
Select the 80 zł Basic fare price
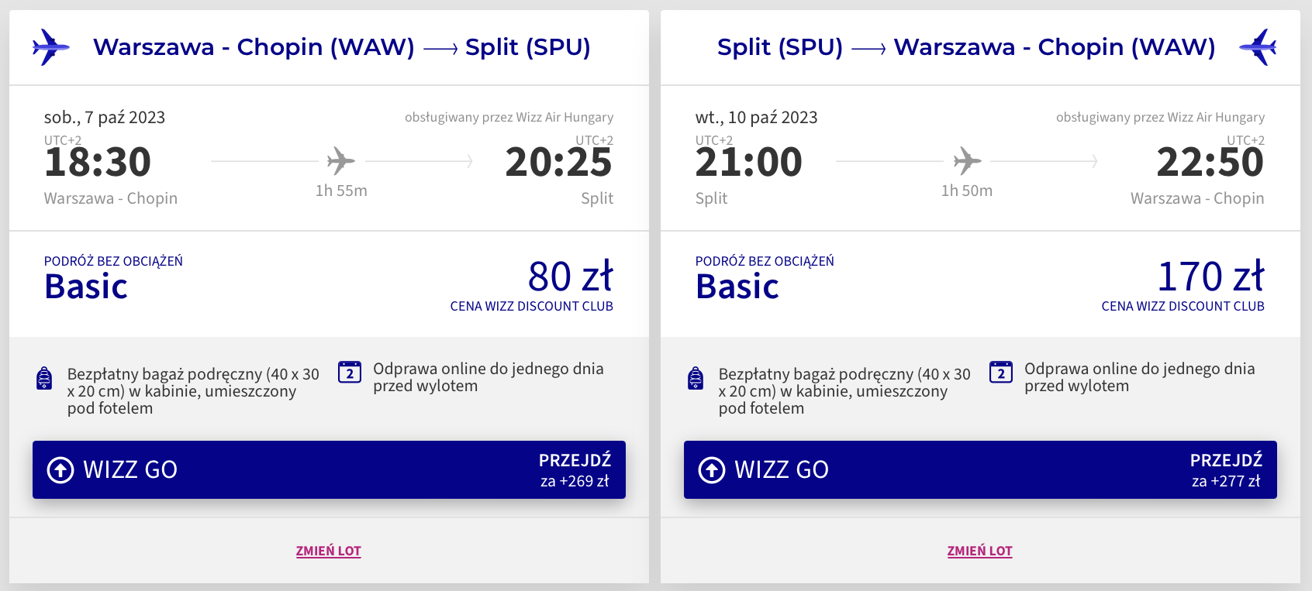click(570, 277)
